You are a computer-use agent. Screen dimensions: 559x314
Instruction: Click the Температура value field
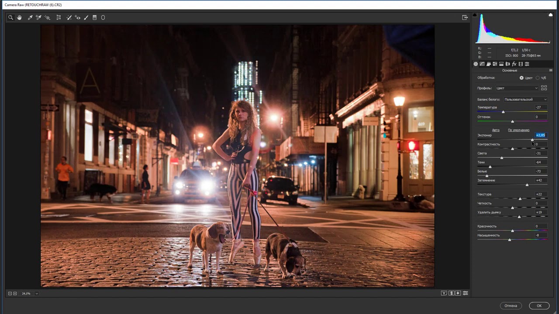(541, 107)
